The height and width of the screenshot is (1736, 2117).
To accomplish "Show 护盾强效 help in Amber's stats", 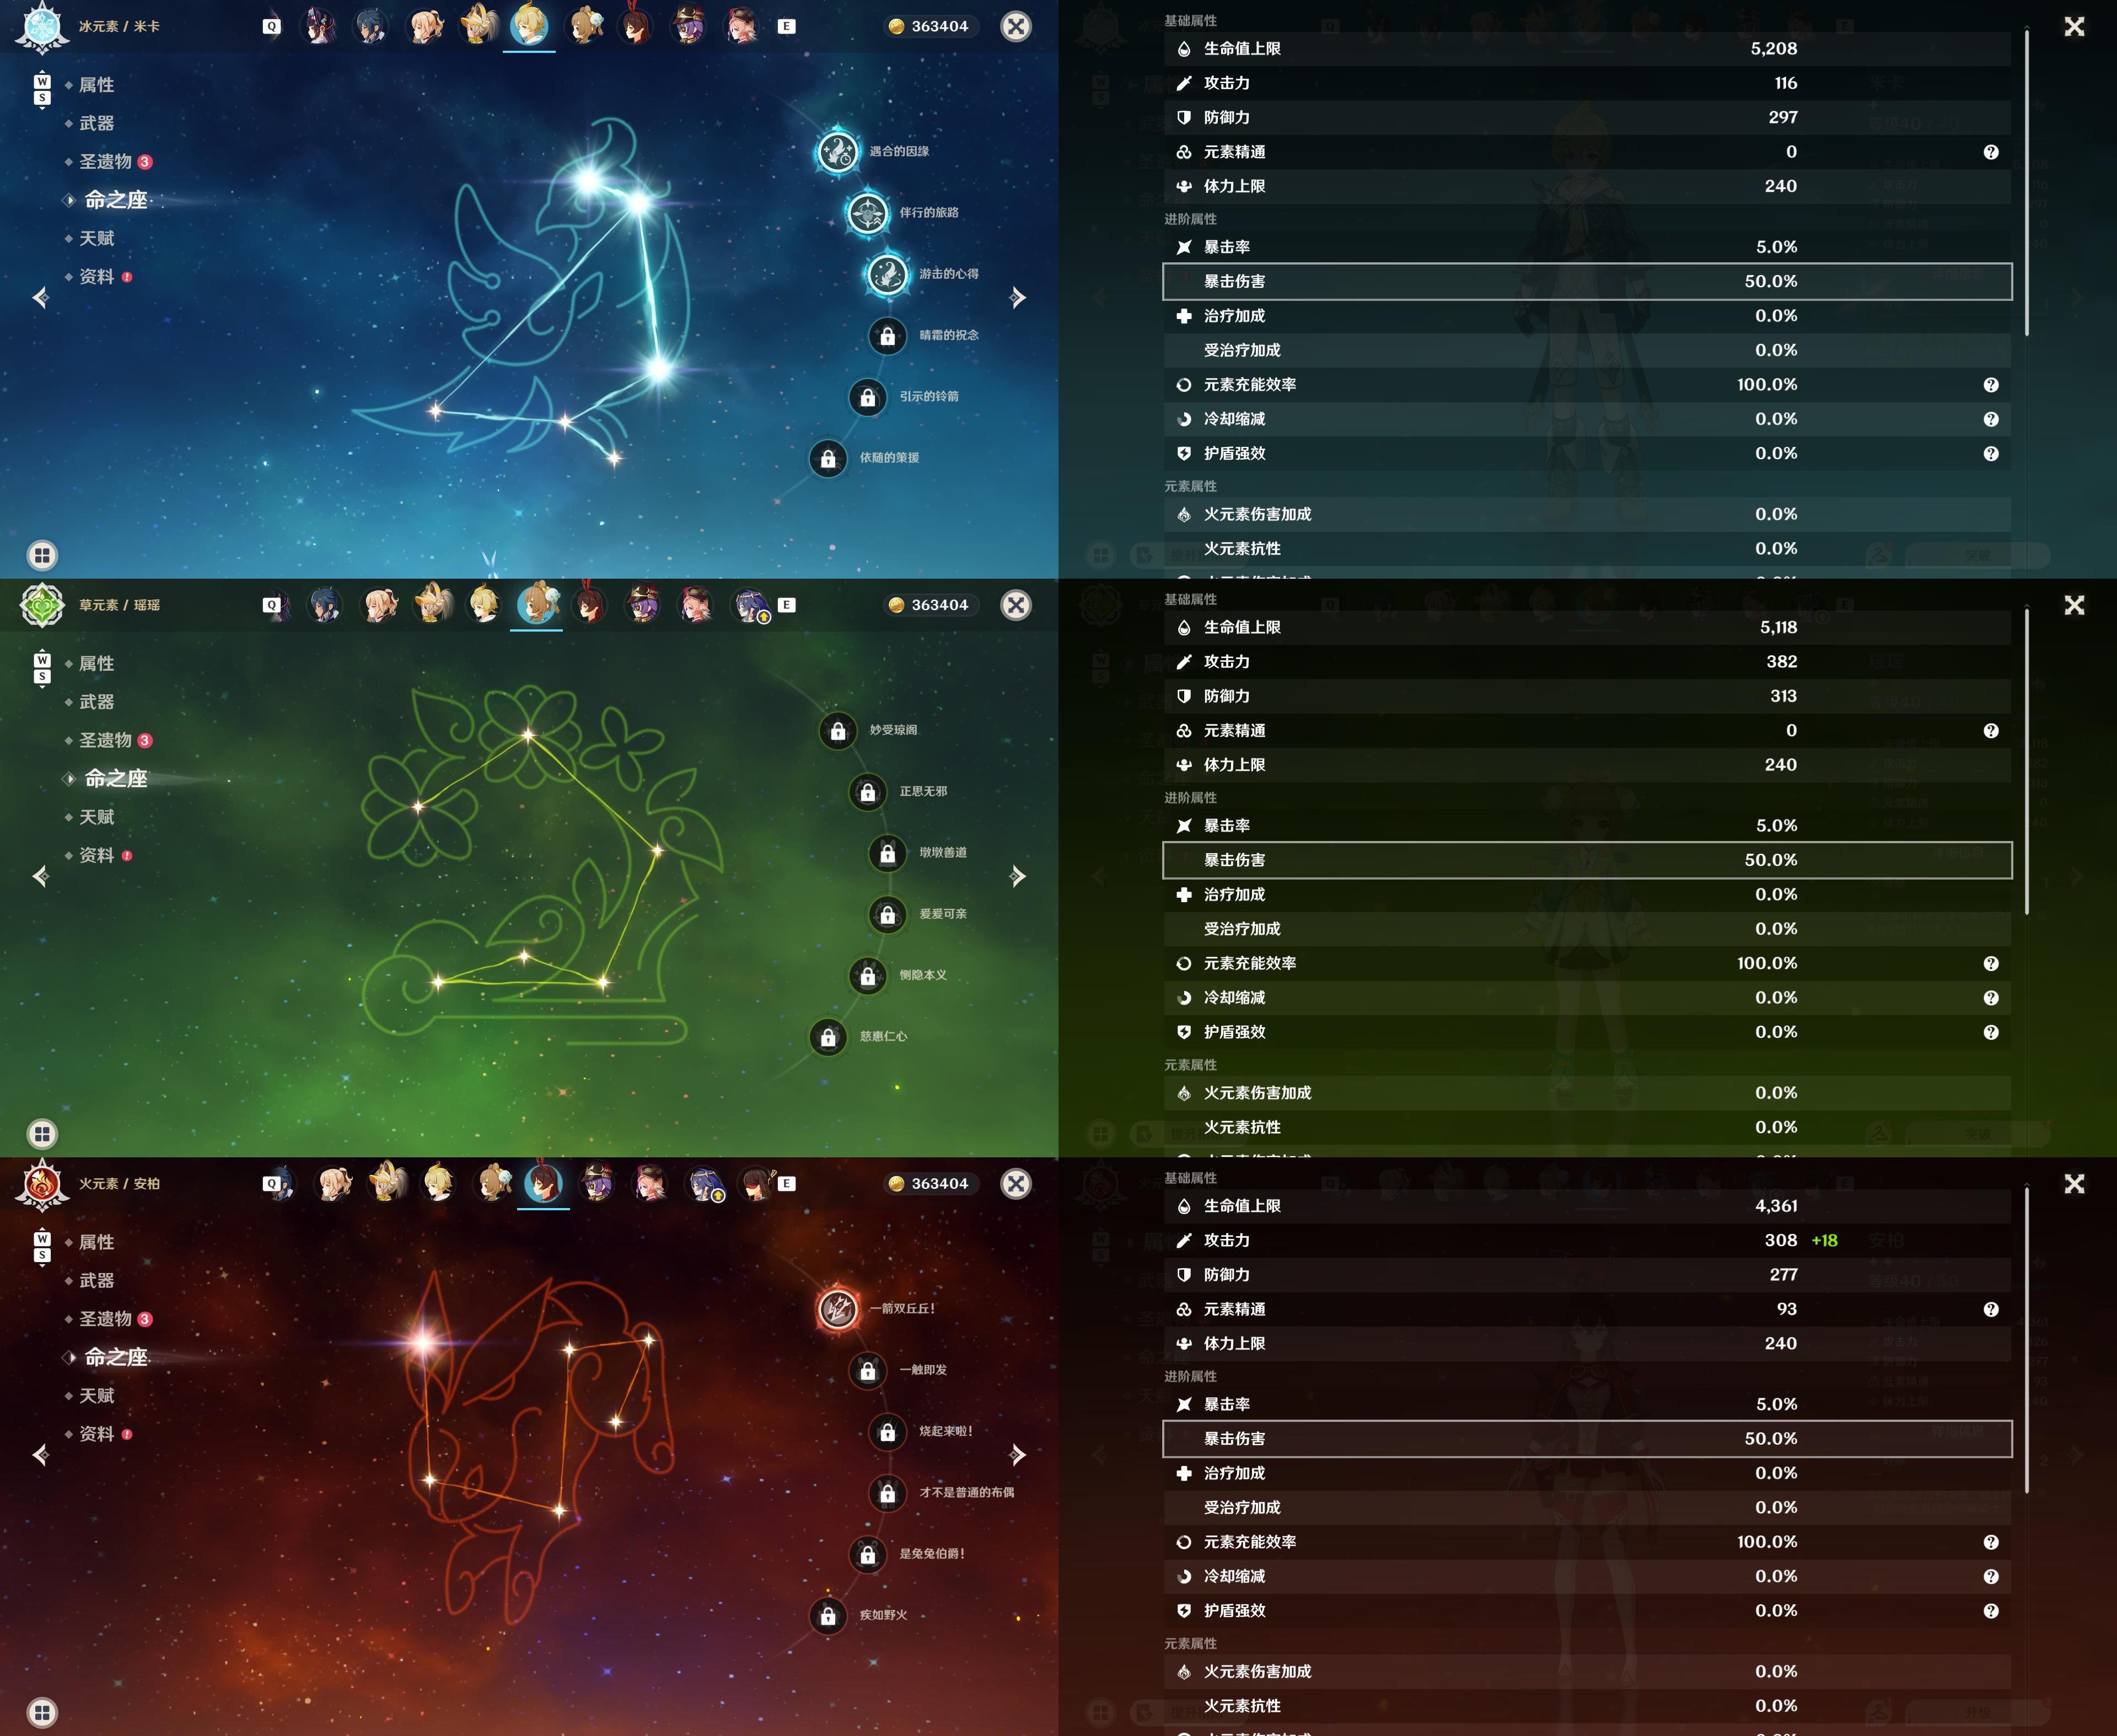I will click(1991, 1611).
